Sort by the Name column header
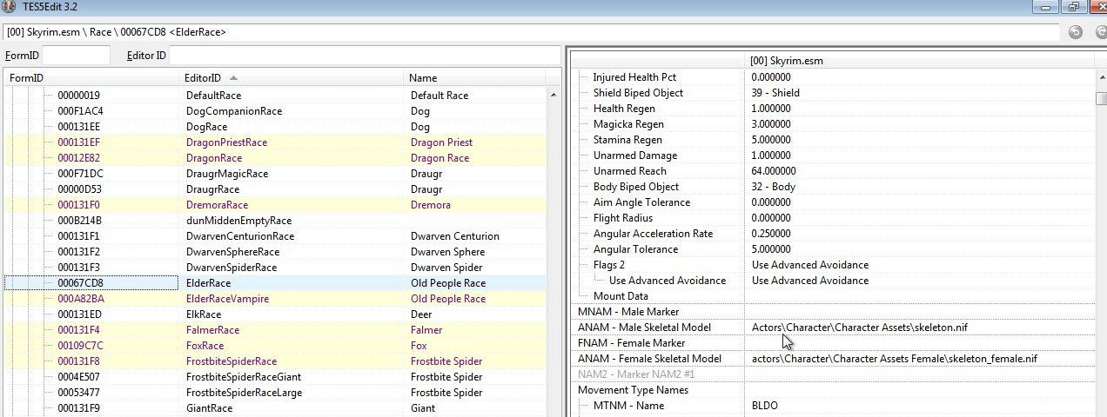Image resolution: width=1107 pixels, height=417 pixels. pos(475,78)
